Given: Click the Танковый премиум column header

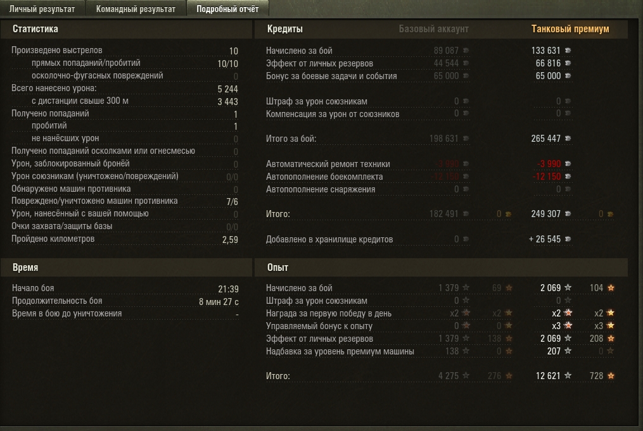Looking at the screenshot, I should pyautogui.click(x=570, y=29).
